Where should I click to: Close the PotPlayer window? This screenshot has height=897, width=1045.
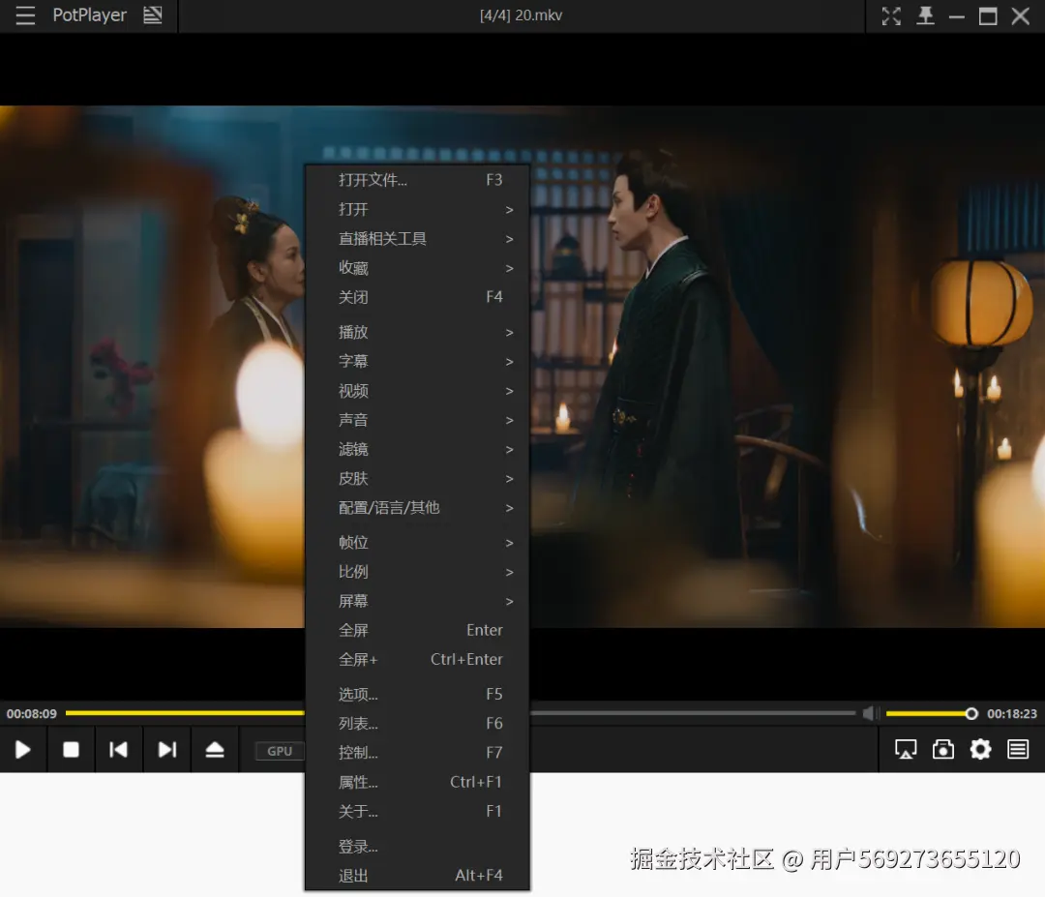tap(1021, 16)
